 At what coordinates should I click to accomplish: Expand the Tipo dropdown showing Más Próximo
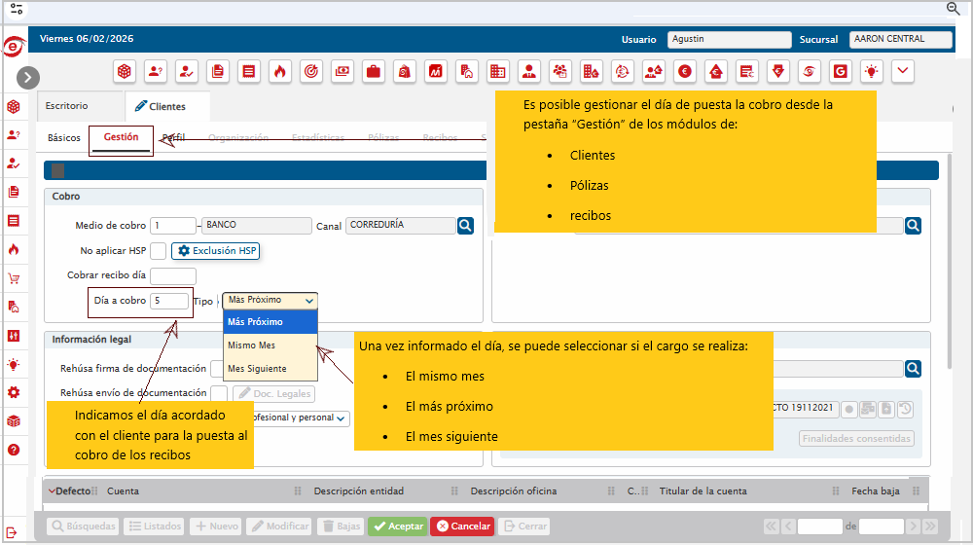270,301
